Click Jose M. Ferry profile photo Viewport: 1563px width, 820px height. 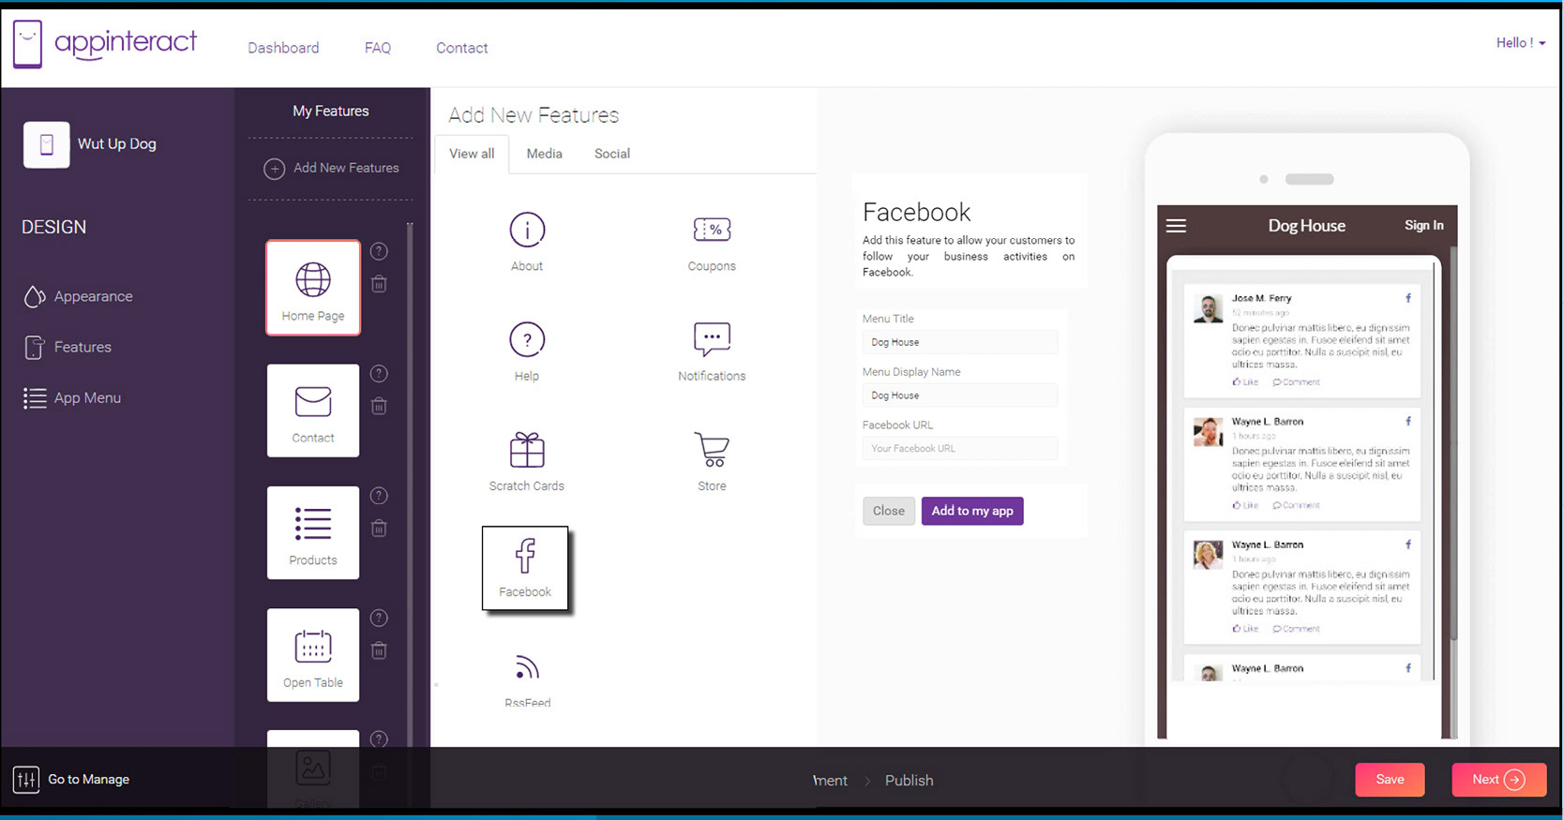pos(1208,308)
